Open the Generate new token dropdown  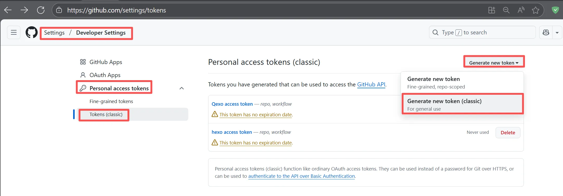(x=494, y=63)
